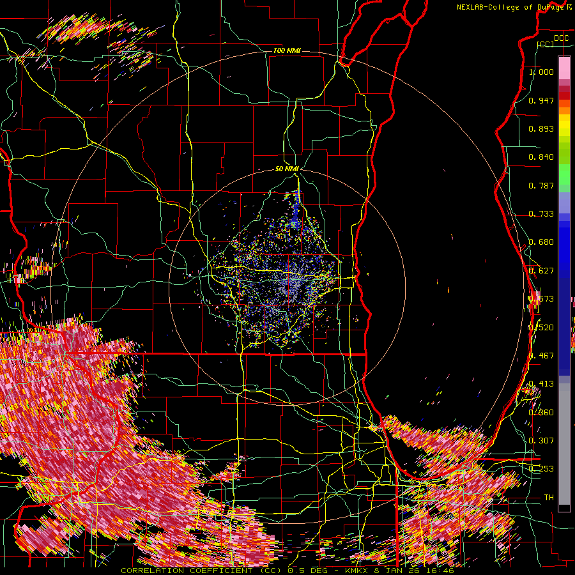Image resolution: width=575 pixels, height=575 pixels.
Task: Select the 0.627 legend value
Action: point(541,271)
